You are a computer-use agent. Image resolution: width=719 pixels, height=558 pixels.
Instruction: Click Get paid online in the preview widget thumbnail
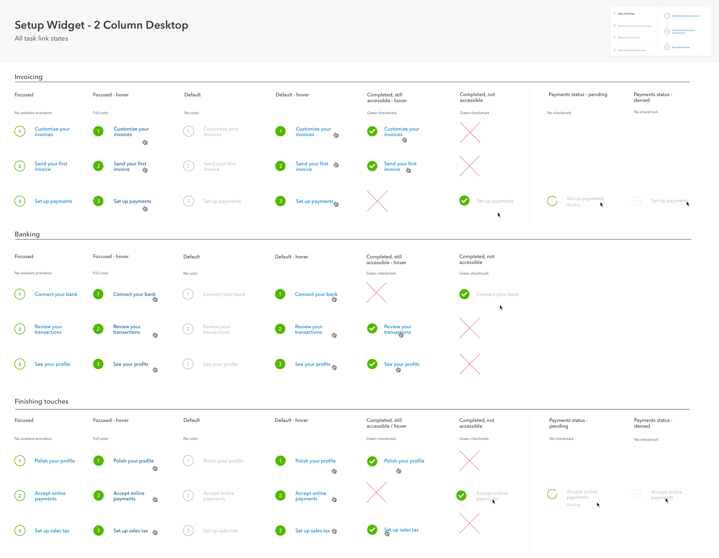tap(681, 47)
